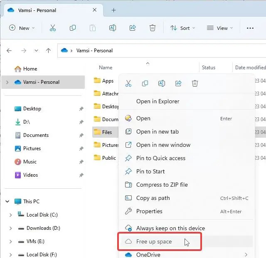Expand Local Disk (C:) node

10,215
